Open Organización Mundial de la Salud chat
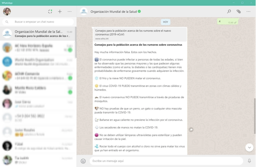This screenshot has height=167, width=256. click(x=38, y=34)
